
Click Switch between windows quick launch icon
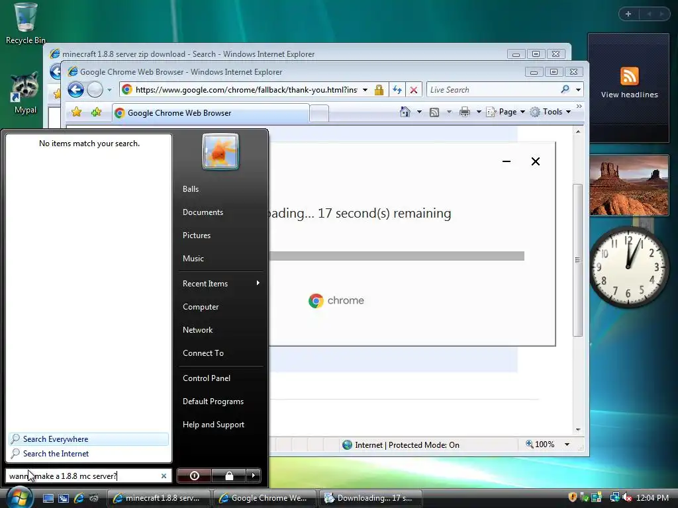(64, 498)
